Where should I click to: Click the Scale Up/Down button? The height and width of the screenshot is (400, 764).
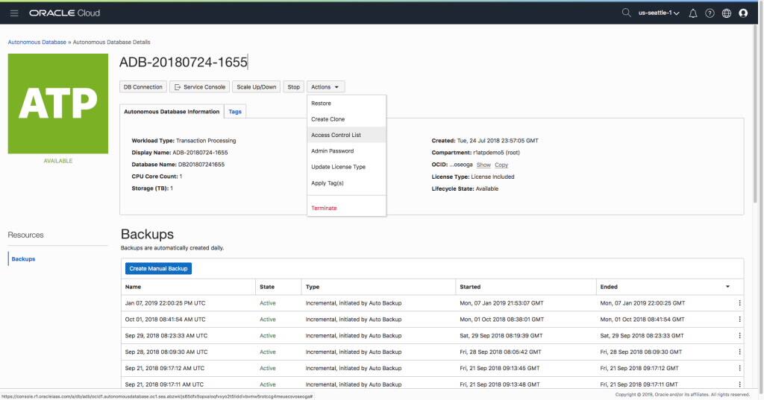(x=257, y=87)
